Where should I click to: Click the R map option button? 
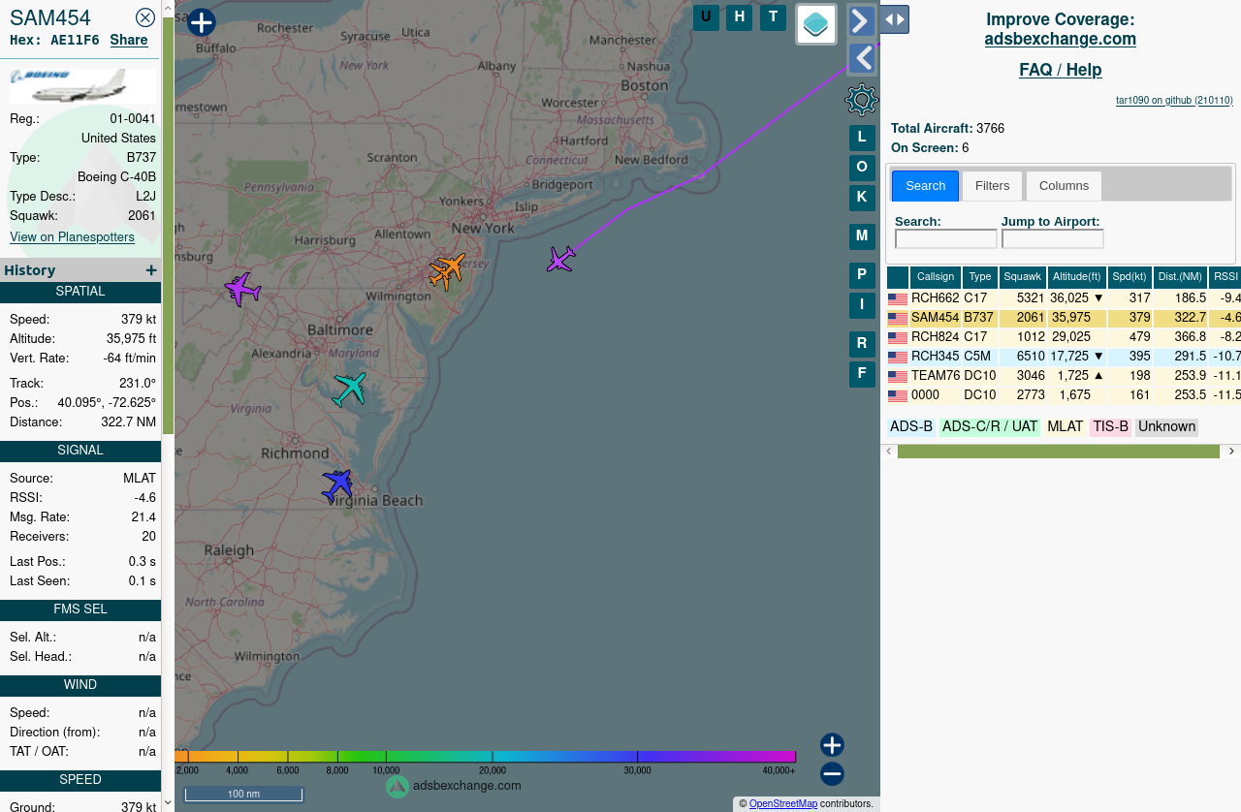pos(862,344)
